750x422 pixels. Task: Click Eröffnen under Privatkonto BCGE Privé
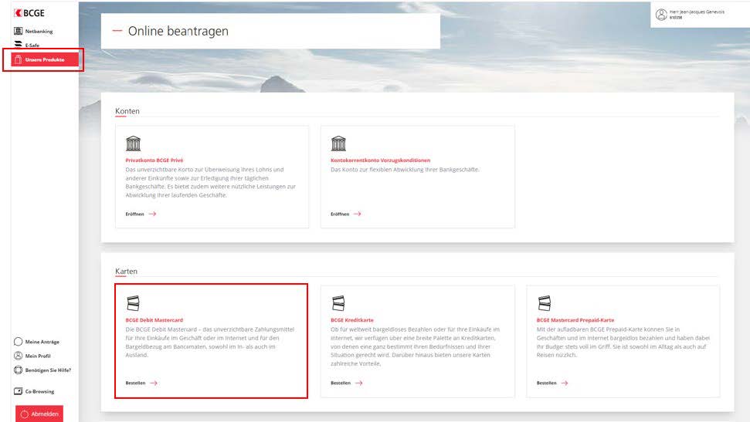pos(134,214)
